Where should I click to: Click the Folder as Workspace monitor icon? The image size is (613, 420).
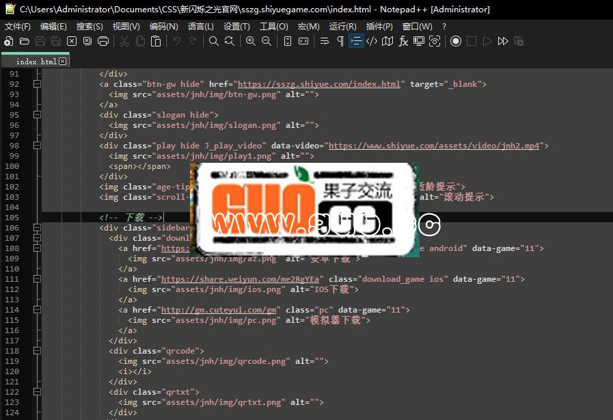click(419, 41)
